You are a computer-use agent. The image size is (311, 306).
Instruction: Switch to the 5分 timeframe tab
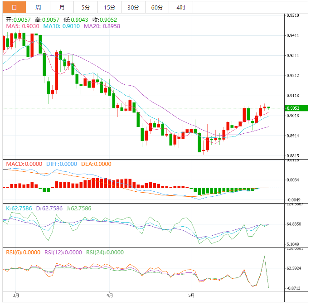pyautogui.click(x=85, y=7)
